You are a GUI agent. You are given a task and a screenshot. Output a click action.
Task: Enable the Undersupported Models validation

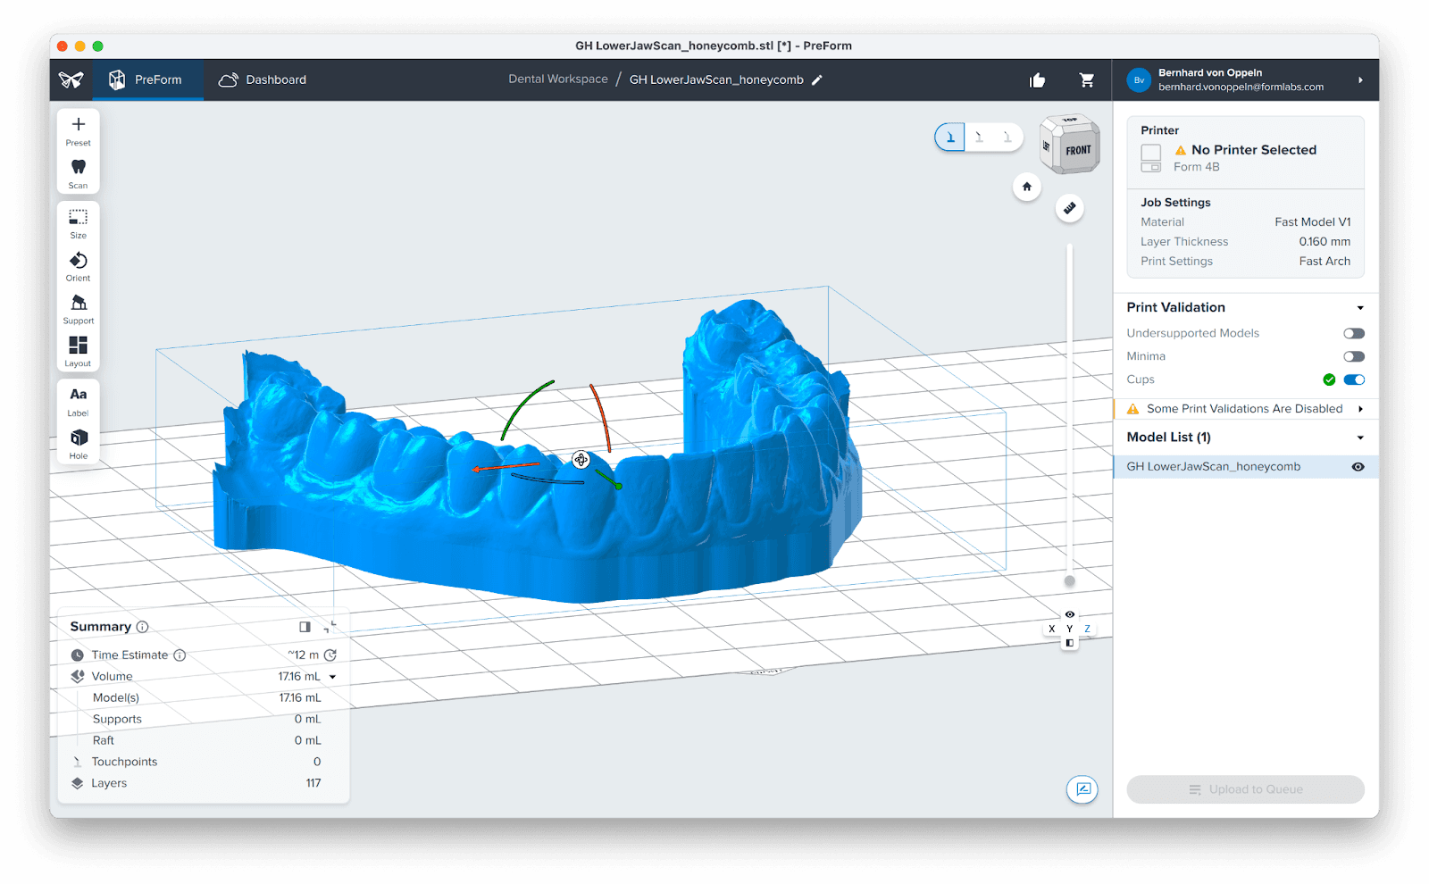[x=1354, y=332]
